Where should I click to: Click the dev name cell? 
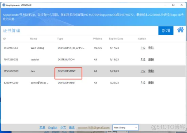coord(33,71)
